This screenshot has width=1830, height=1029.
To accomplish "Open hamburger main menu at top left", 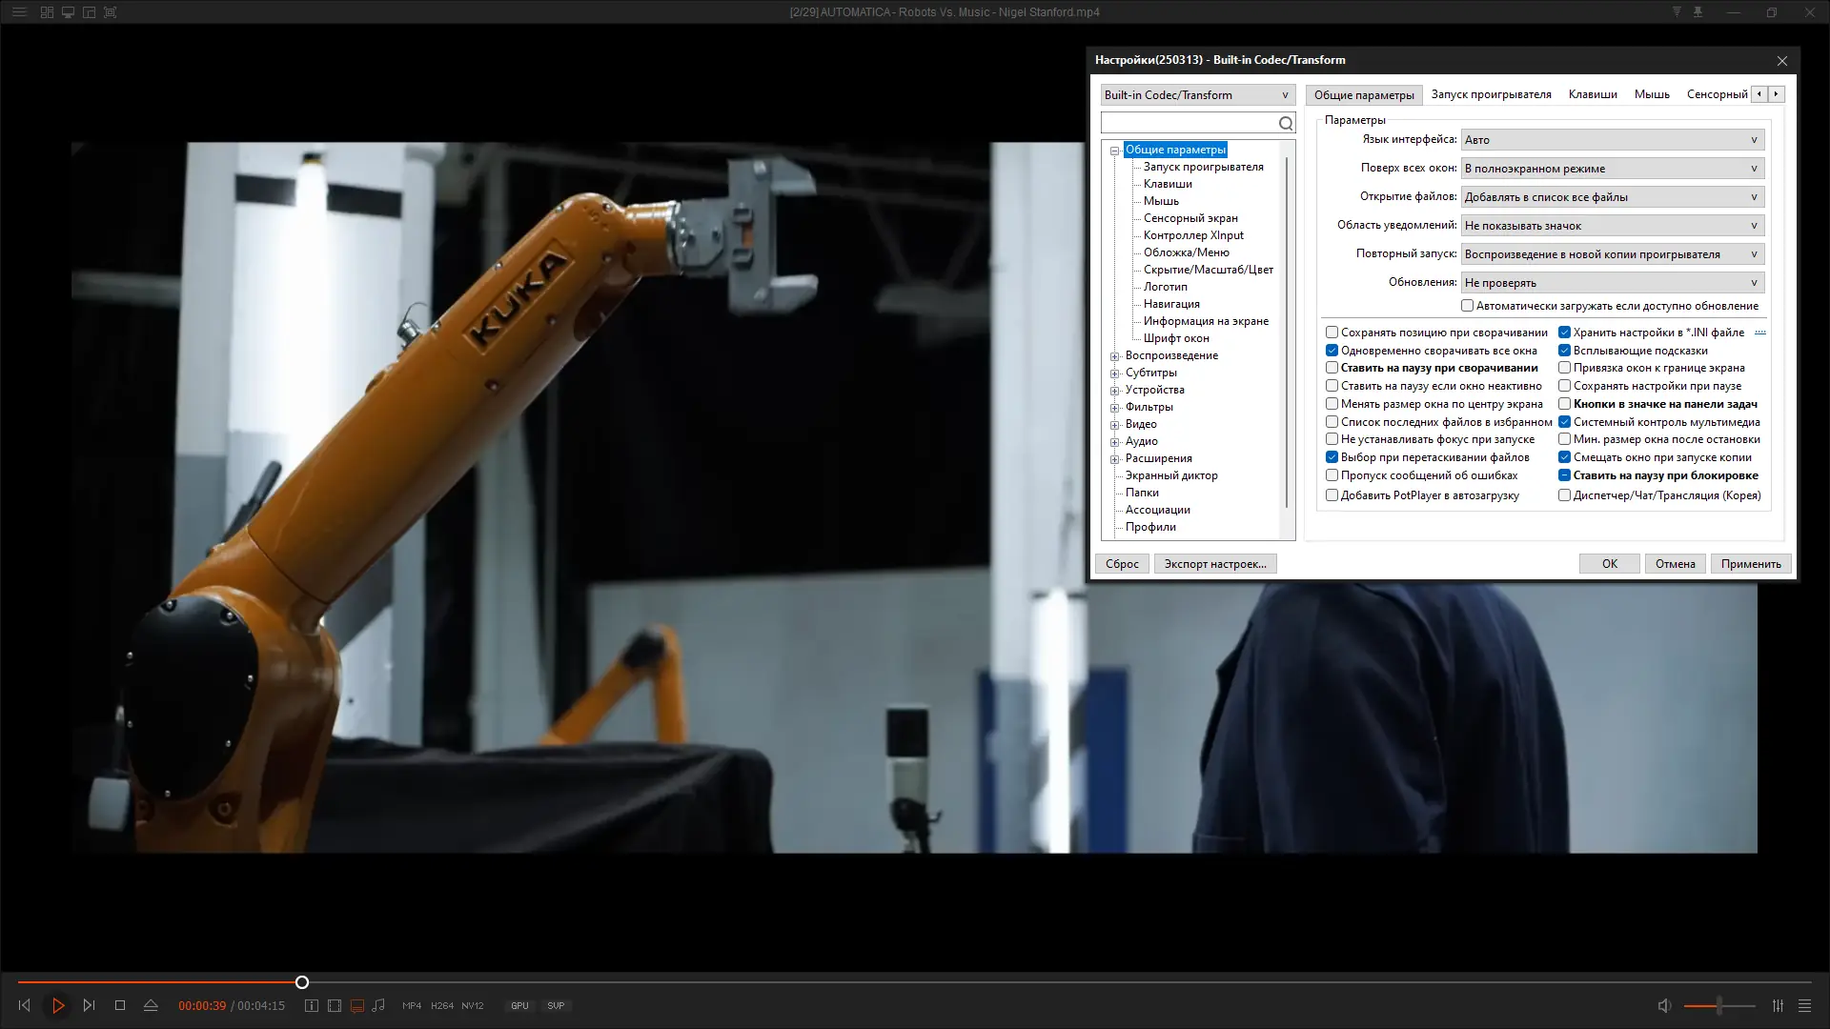I will pos(19,12).
